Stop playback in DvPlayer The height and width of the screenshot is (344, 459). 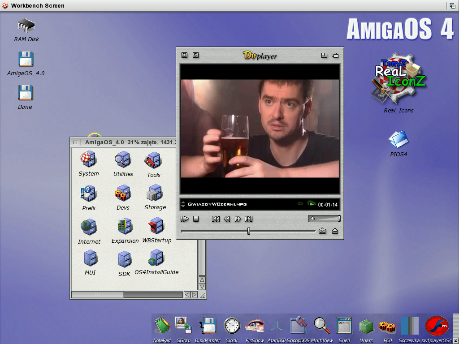pyautogui.click(x=196, y=219)
